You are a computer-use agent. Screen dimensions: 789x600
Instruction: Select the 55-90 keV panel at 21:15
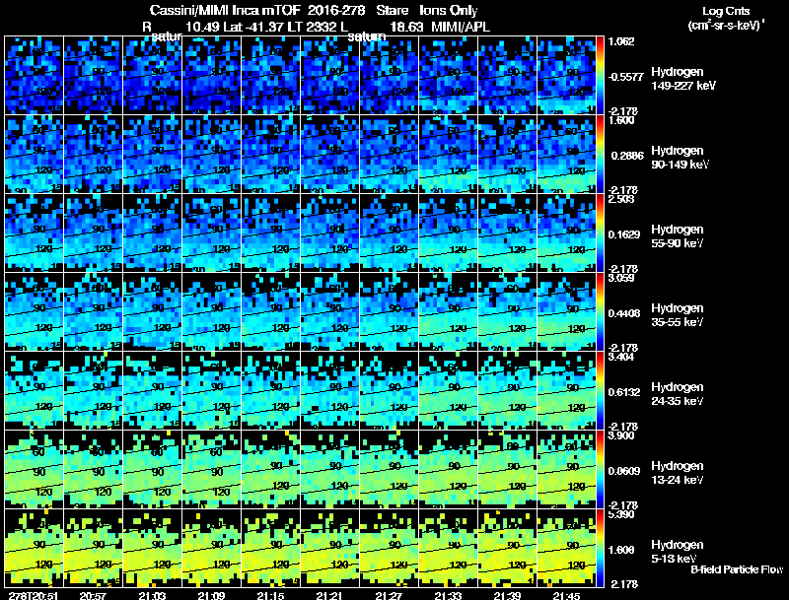(270, 233)
